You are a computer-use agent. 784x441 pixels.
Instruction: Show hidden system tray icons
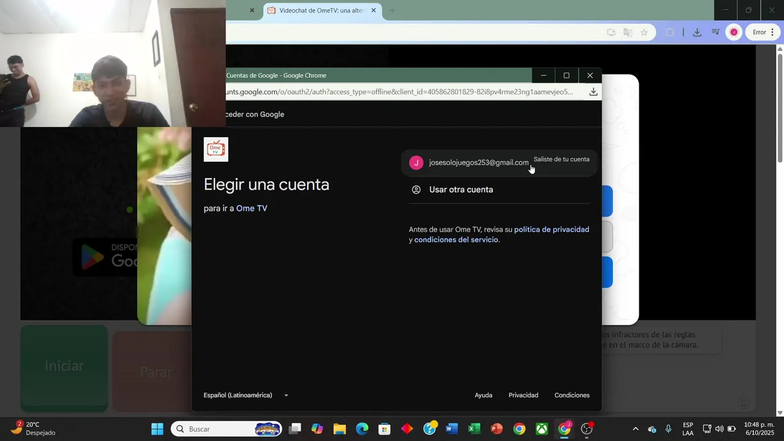tap(635, 429)
